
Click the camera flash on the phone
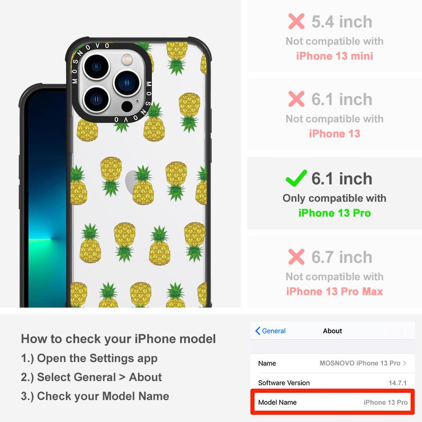click(x=127, y=59)
